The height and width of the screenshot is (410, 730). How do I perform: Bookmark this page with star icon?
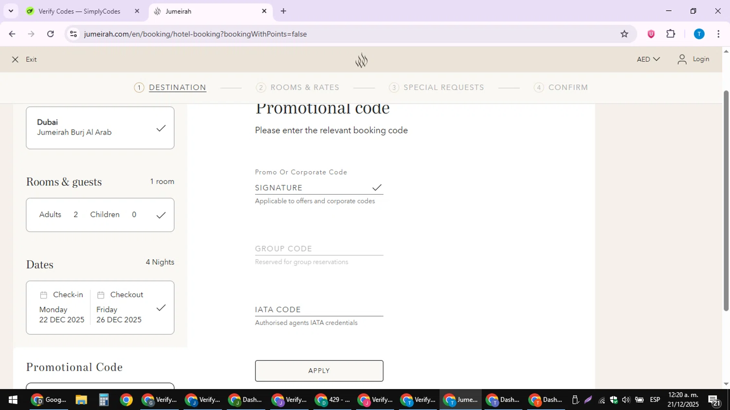[x=624, y=34]
